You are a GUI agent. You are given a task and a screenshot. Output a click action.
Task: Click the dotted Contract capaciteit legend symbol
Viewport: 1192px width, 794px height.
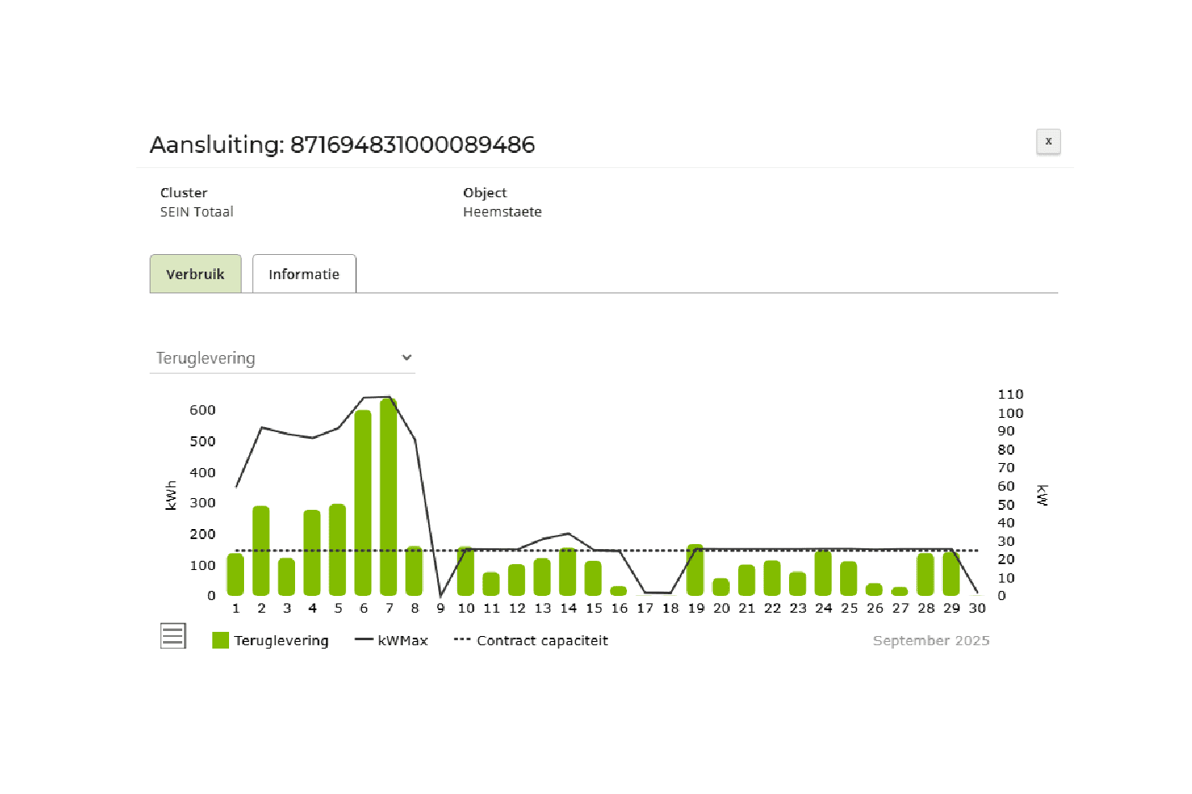coord(462,640)
